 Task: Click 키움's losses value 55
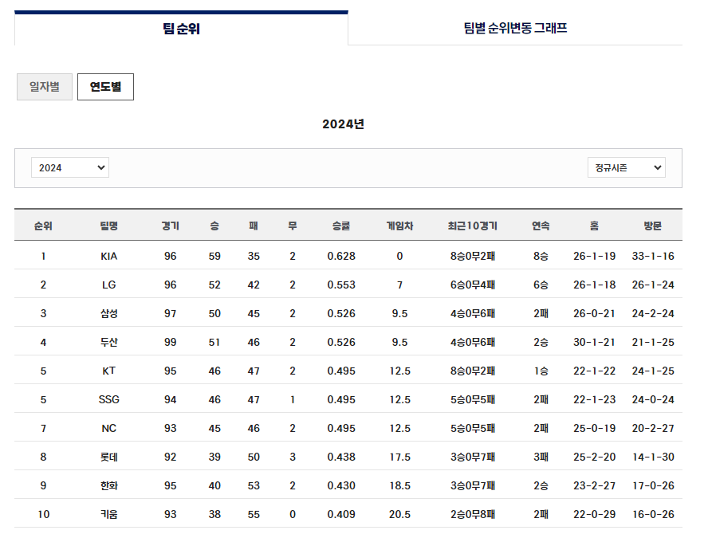coord(254,514)
